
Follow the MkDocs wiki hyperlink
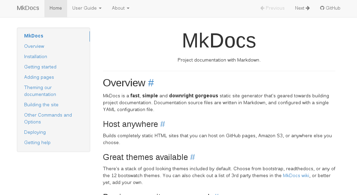click(x=296, y=176)
